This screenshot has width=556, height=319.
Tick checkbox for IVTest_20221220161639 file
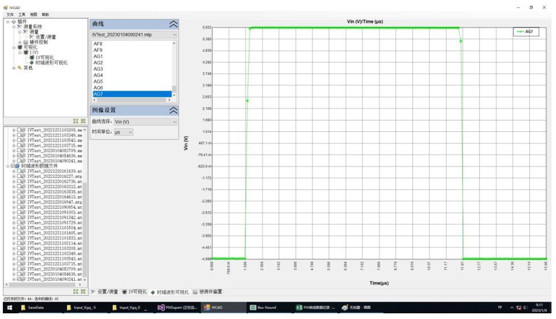(x=20, y=171)
